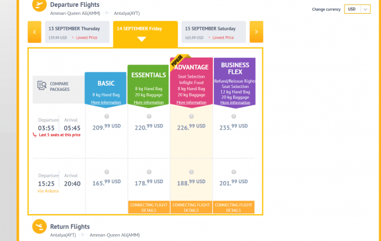Select the 15 September Saturday date tab
This screenshot has width=381, height=241.
coord(213,32)
